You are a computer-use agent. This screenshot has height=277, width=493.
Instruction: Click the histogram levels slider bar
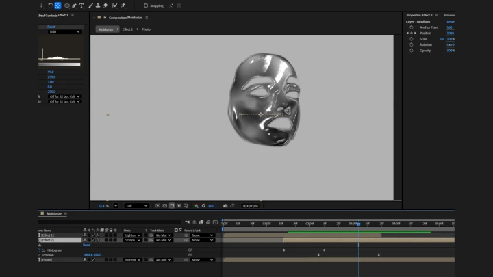tap(60, 64)
